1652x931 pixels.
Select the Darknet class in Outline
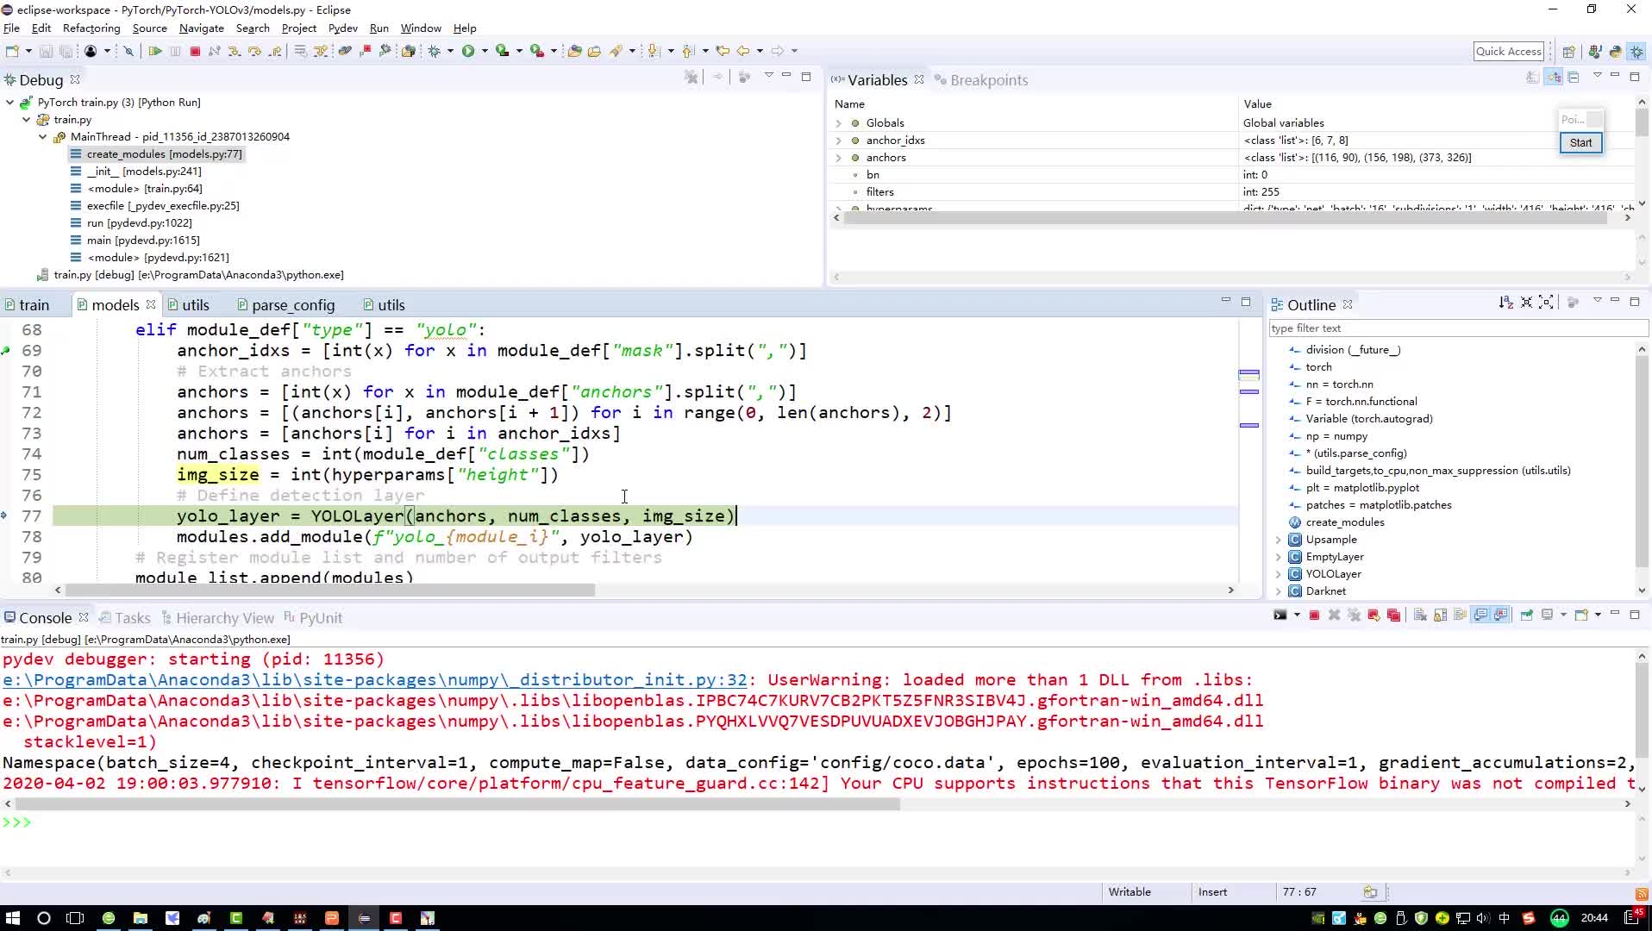tap(1325, 591)
